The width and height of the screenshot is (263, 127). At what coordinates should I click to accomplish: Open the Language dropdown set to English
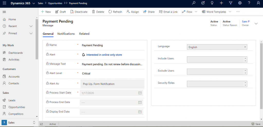(x=217, y=47)
